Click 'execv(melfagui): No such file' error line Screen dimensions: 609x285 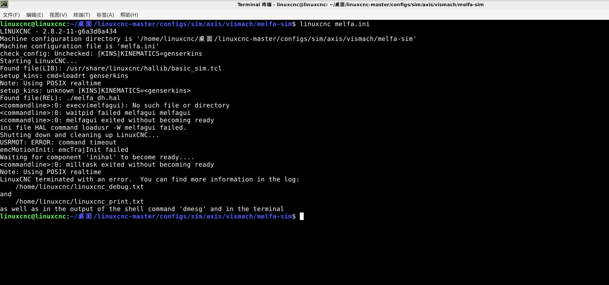(115, 106)
